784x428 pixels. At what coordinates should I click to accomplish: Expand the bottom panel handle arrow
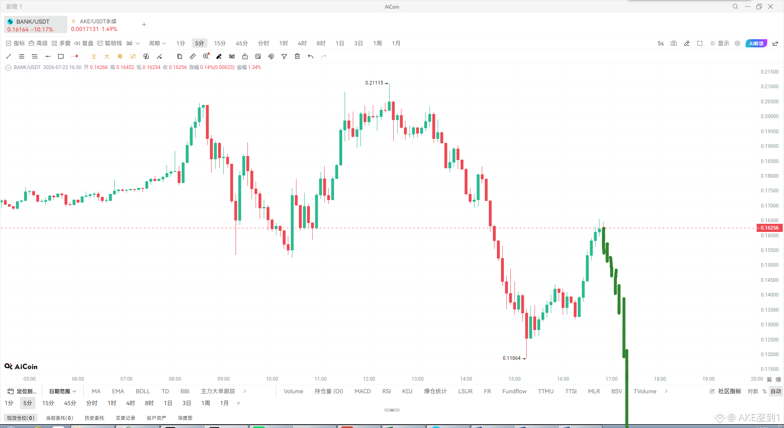tap(392, 410)
